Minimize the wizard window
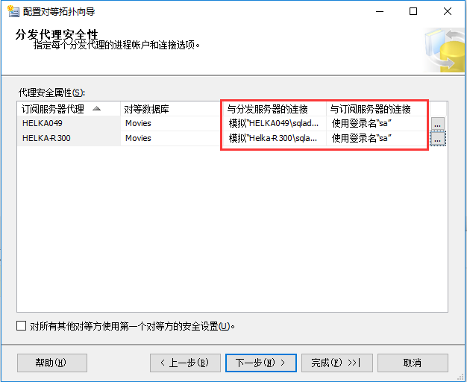The height and width of the screenshot is (382, 467). coord(380,12)
